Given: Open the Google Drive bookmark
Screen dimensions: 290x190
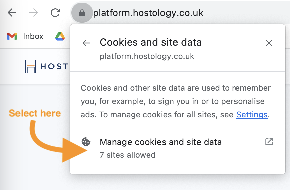Looking at the screenshot, I should click(x=60, y=36).
